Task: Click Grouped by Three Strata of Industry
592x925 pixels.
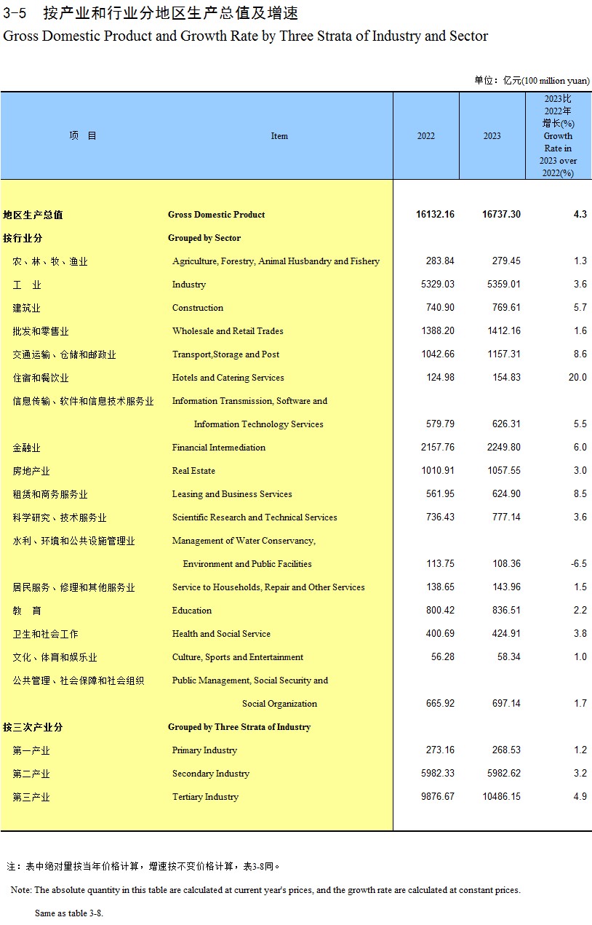Action: pyautogui.click(x=239, y=727)
